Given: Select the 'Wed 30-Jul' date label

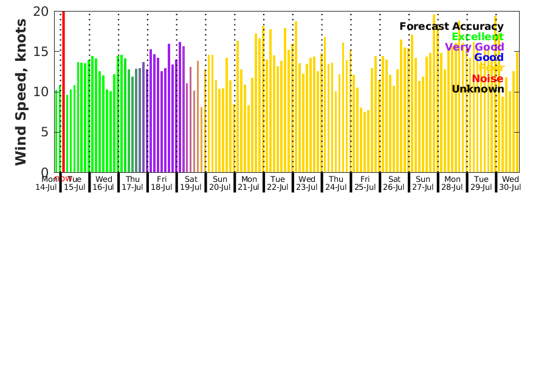Looking at the screenshot, I should pyautogui.click(x=510, y=183).
